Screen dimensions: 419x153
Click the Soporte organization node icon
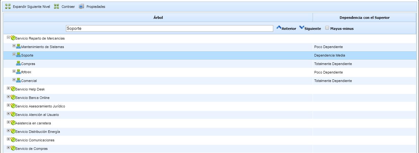18,55
